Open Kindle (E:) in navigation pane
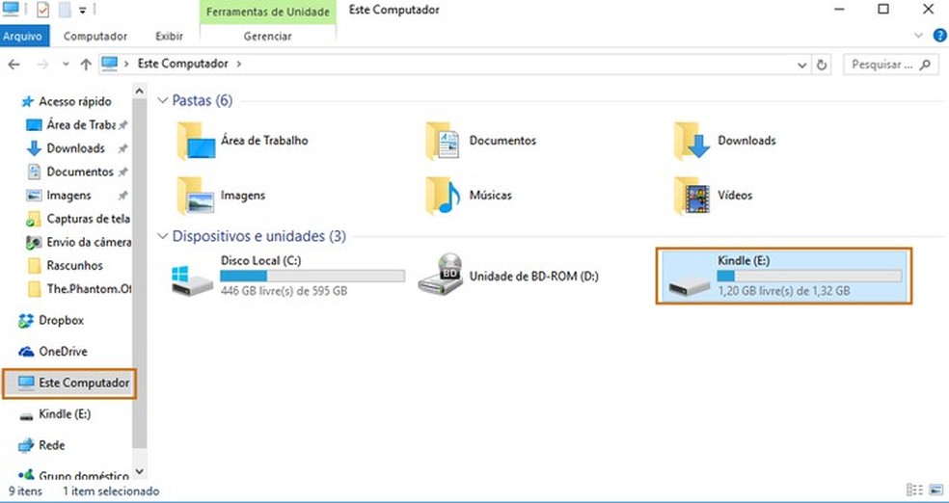Image resolution: width=949 pixels, height=503 pixels. tap(55, 414)
